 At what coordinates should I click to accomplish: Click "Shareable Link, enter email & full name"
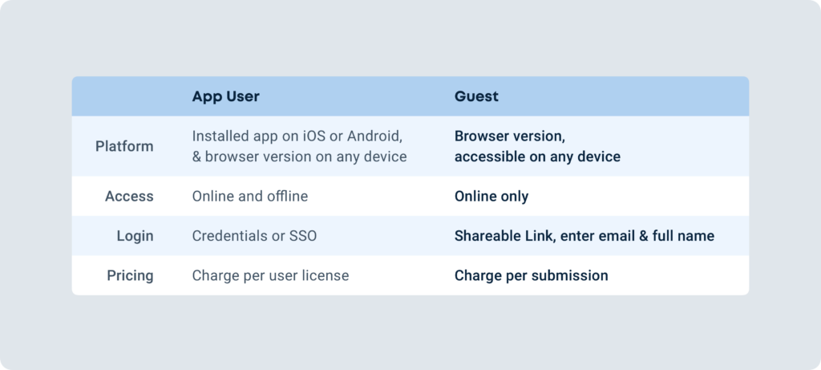[584, 236]
